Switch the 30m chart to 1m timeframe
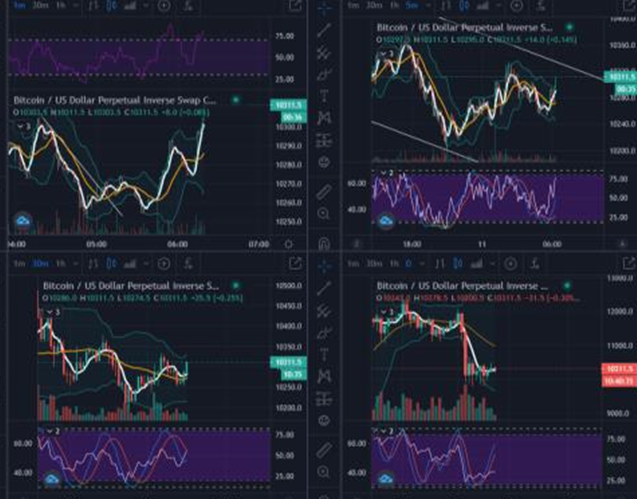This screenshot has width=637, height=499. 19,264
